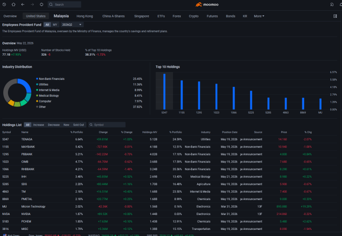Click the Non-Bank Financials legend dot

[x=37, y=79]
